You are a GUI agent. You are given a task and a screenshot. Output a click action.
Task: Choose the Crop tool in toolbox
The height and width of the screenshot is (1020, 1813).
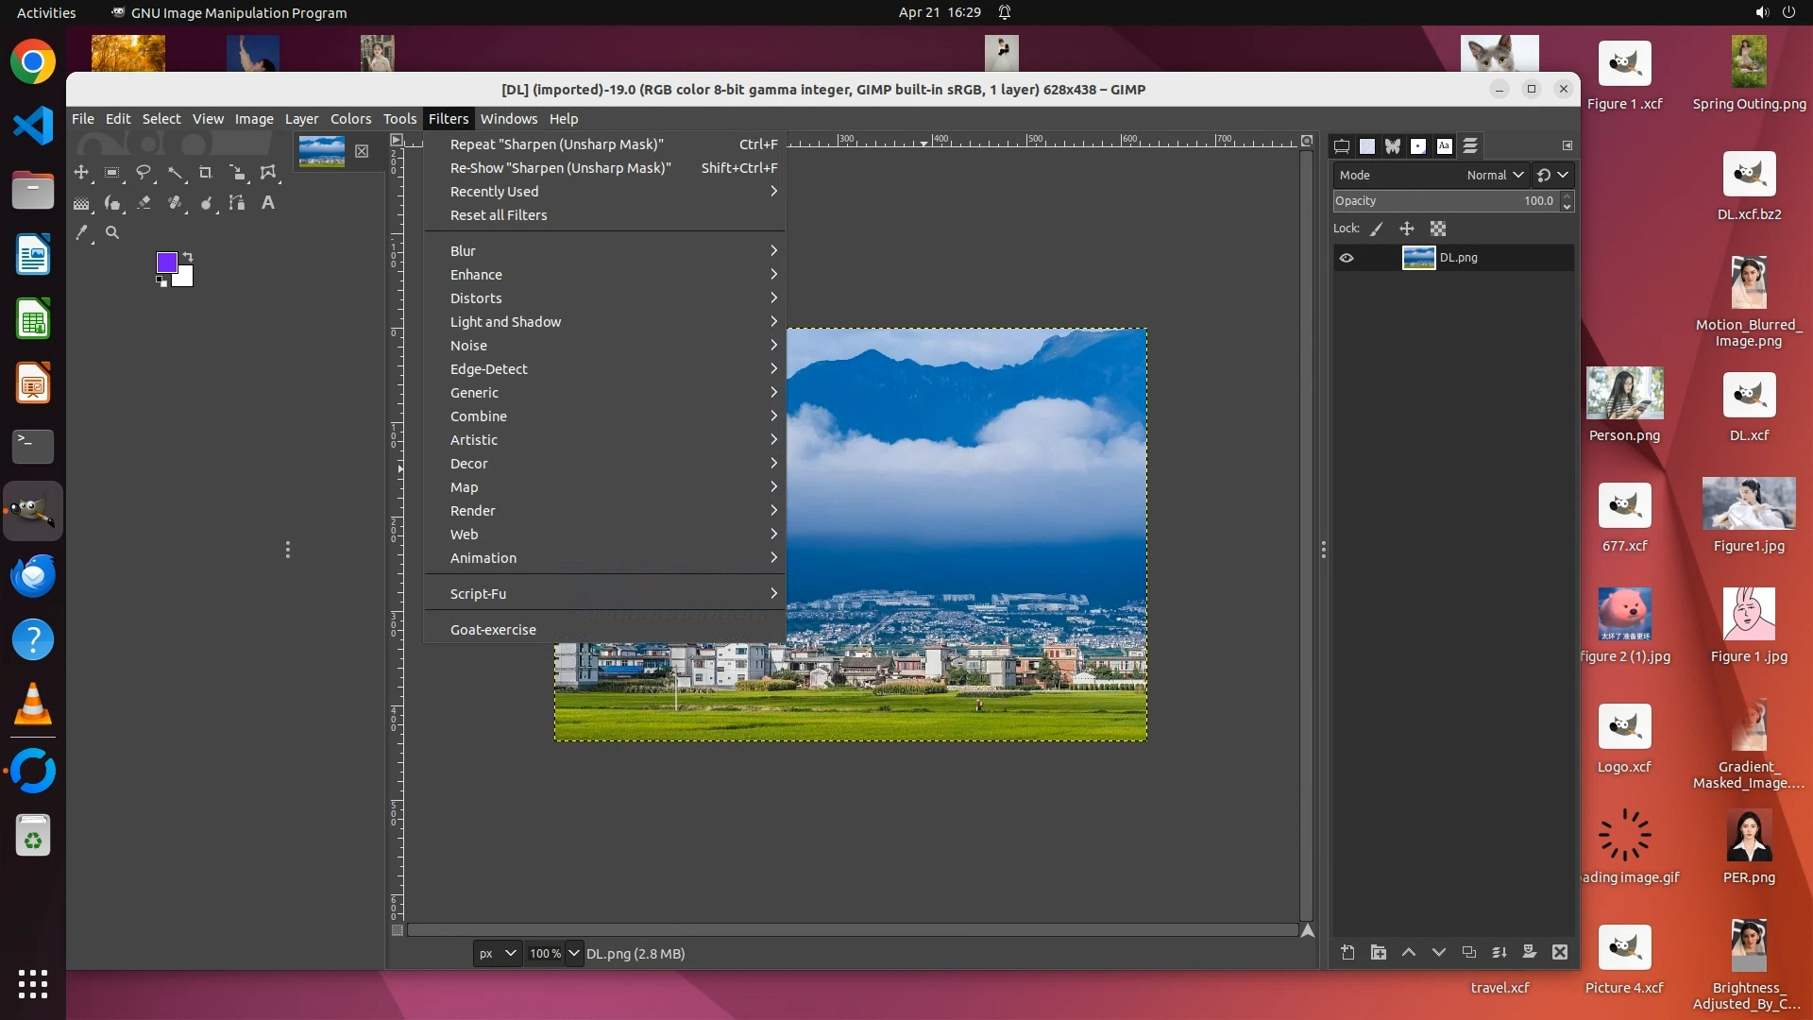(x=206, y=173)
